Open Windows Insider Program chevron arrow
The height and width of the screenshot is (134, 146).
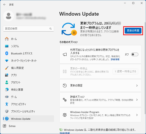pos(137,115)
